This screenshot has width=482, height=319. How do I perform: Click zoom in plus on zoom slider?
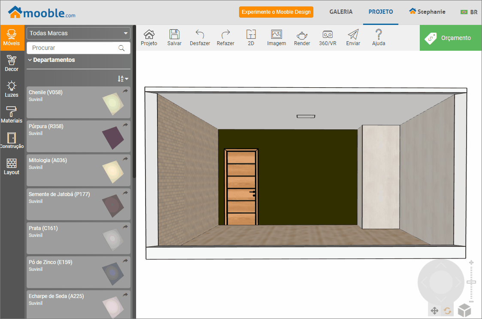471,263
